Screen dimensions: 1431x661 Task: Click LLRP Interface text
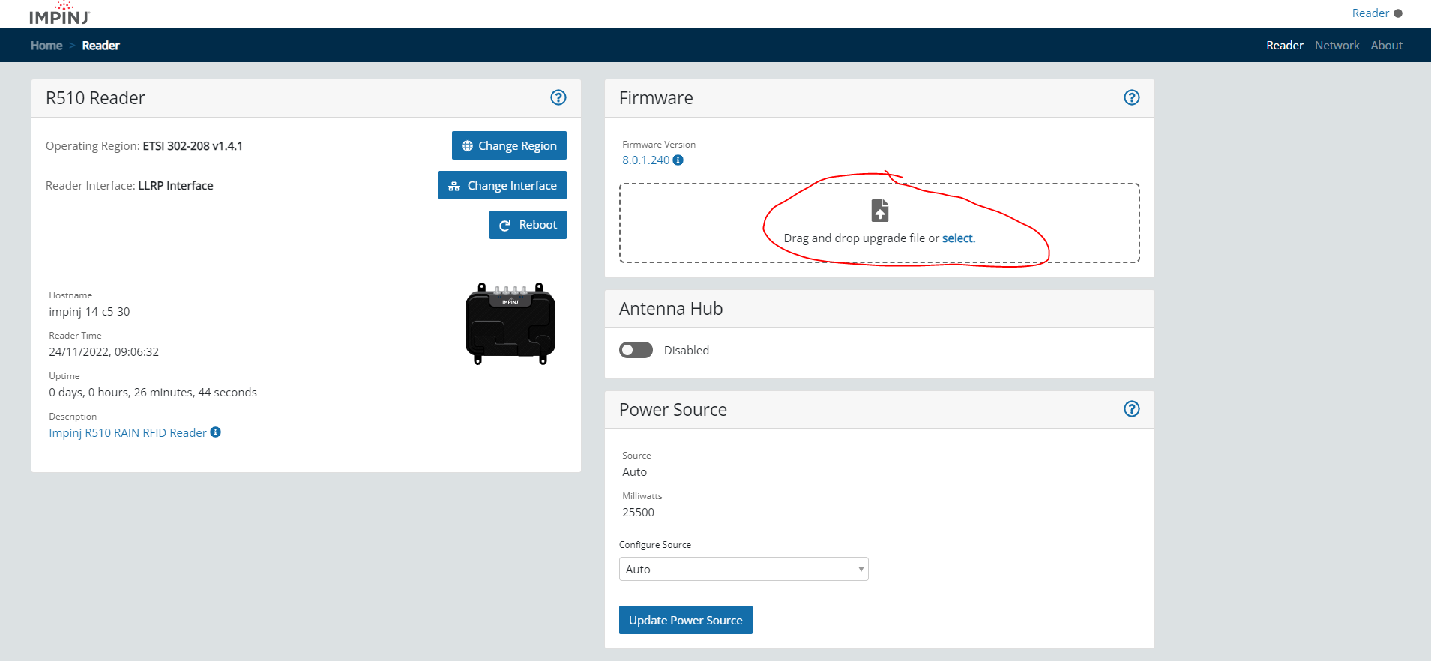[x=175, y=186]
